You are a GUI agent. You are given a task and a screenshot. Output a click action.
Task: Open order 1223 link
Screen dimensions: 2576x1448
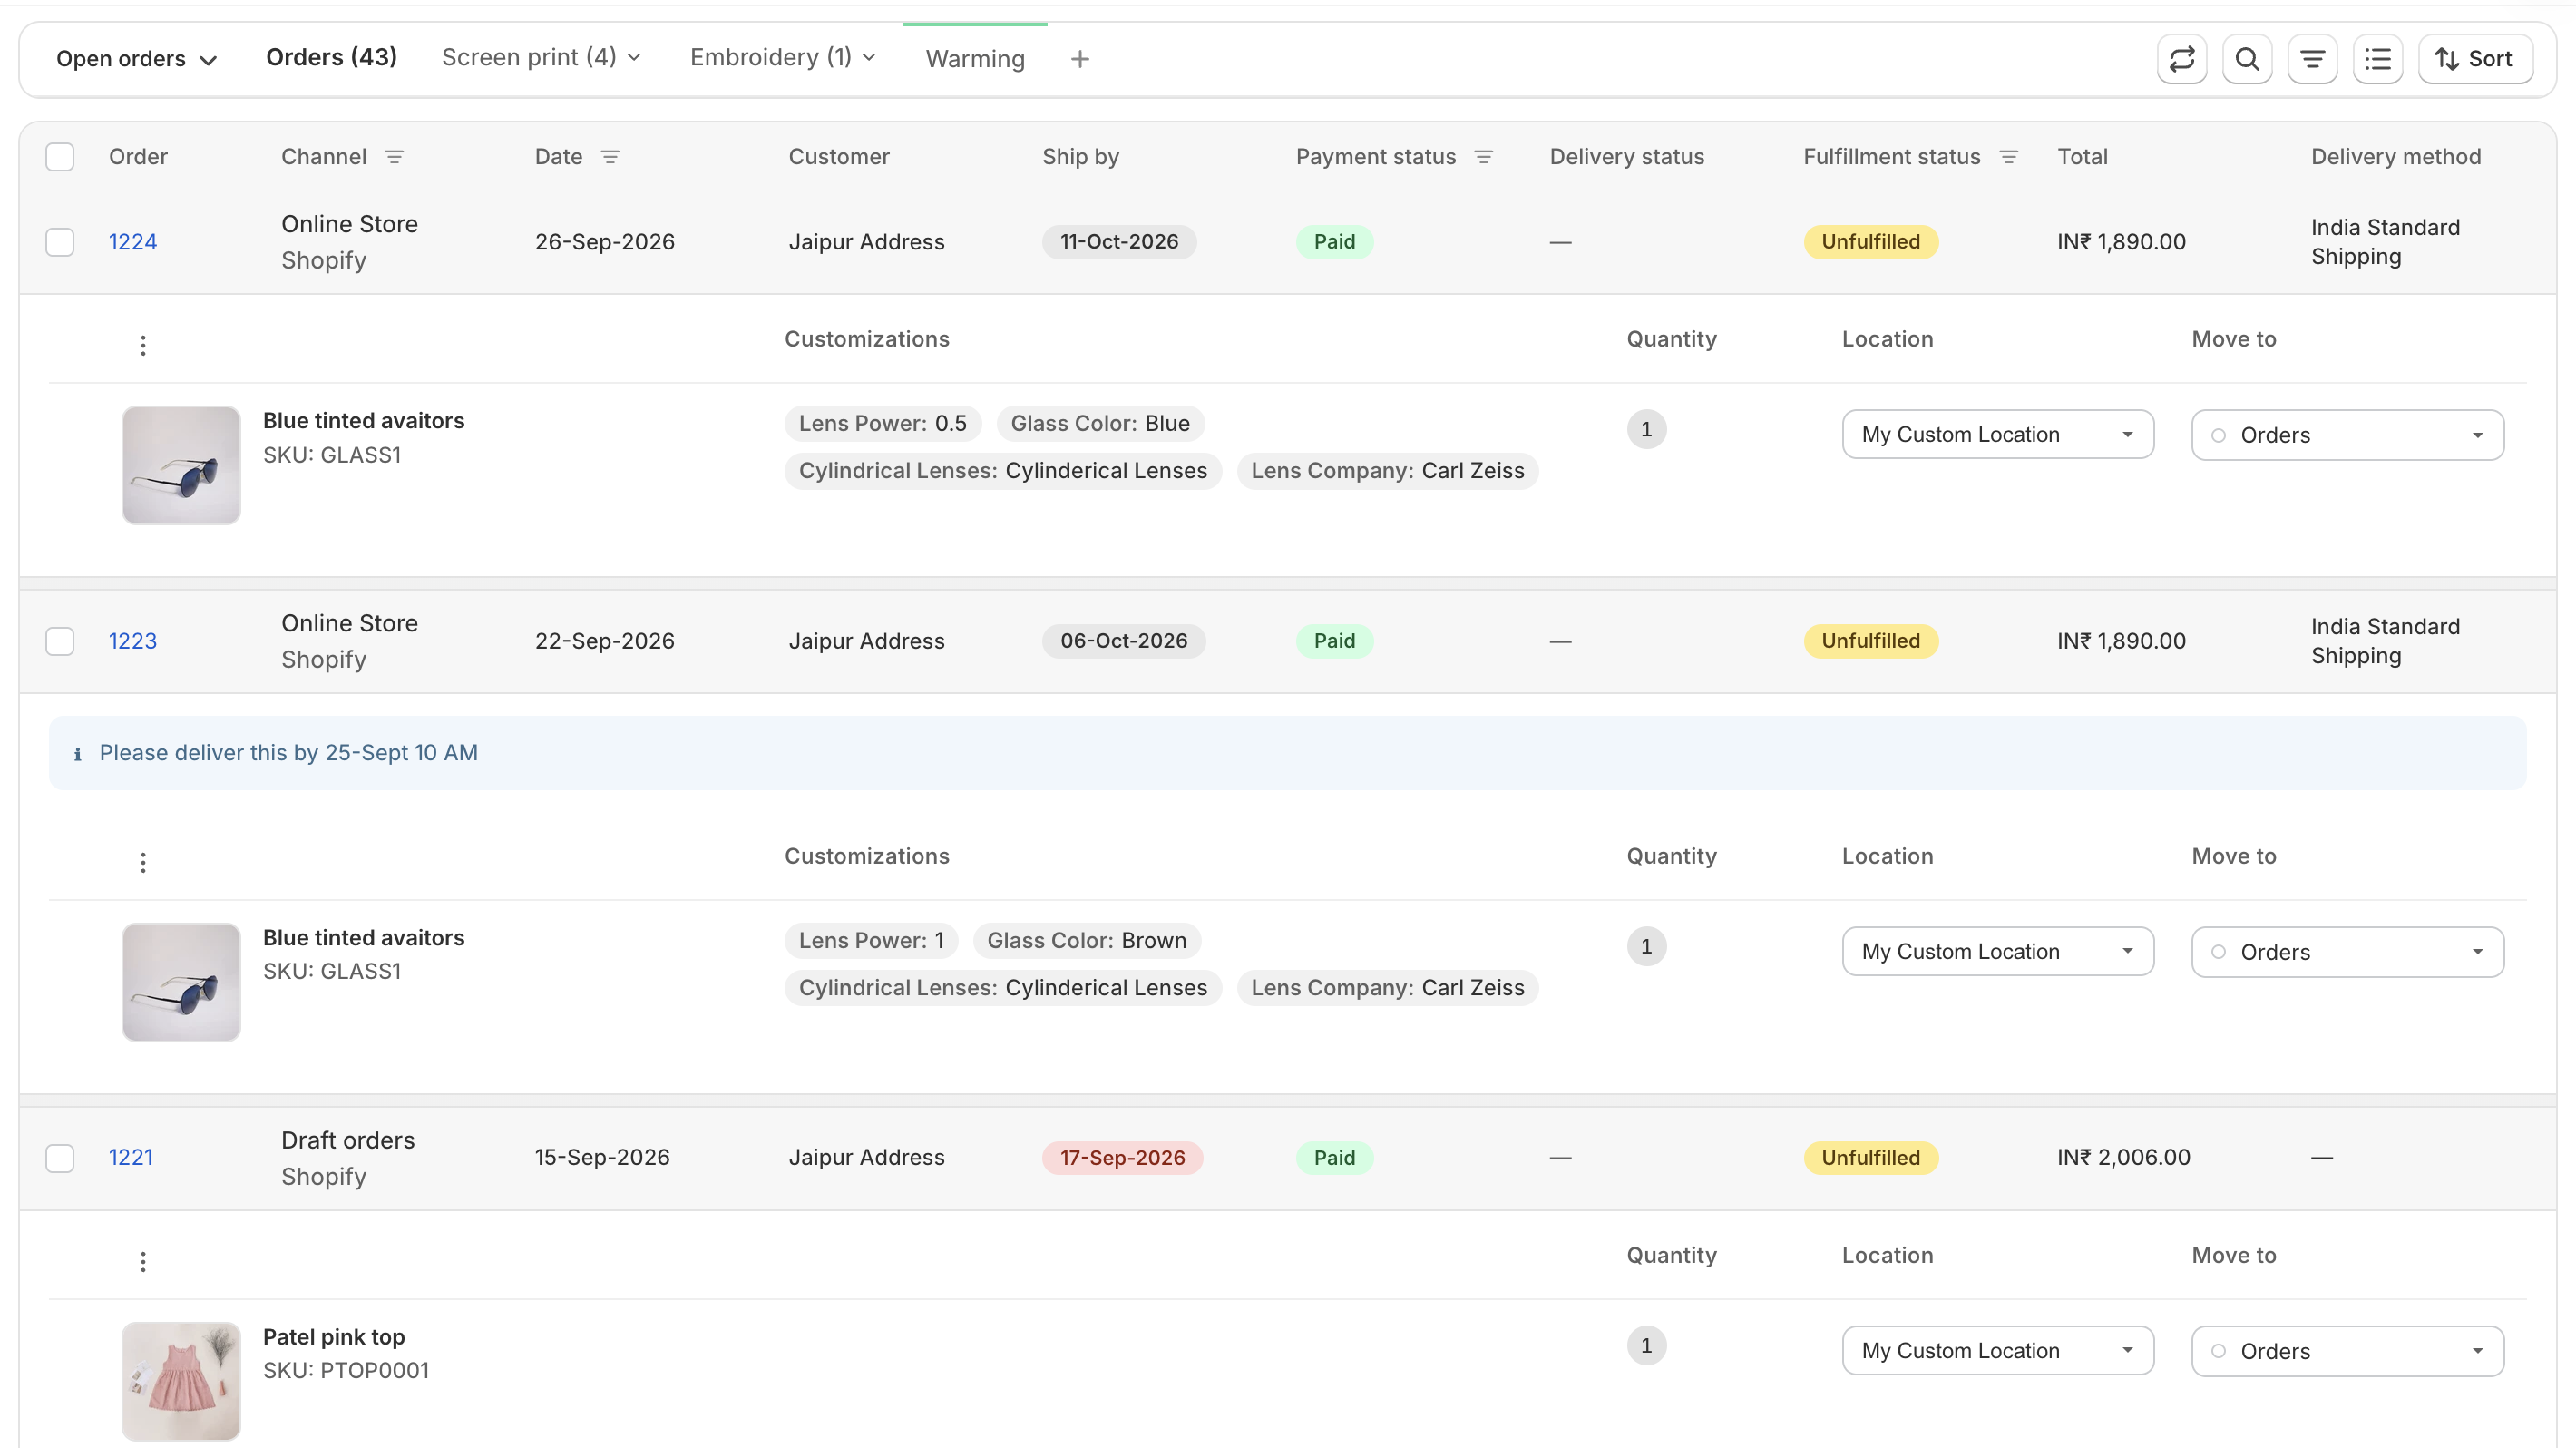click(x=132, y=641)
